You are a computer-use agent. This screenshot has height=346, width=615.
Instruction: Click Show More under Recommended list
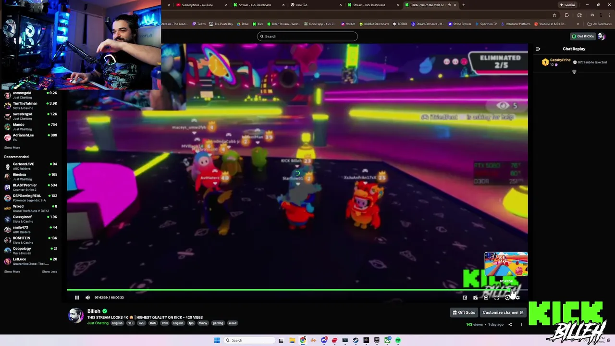12,272
